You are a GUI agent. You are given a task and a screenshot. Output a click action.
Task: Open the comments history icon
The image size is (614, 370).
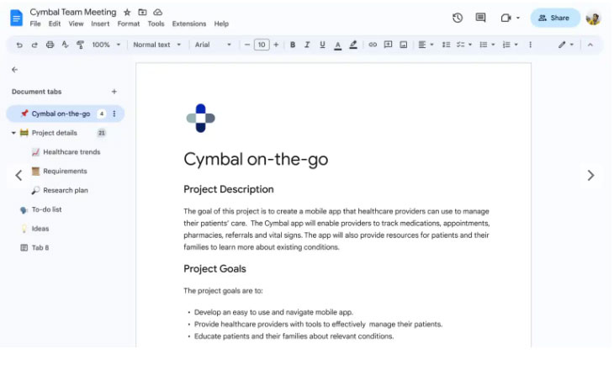pos(480,18)
